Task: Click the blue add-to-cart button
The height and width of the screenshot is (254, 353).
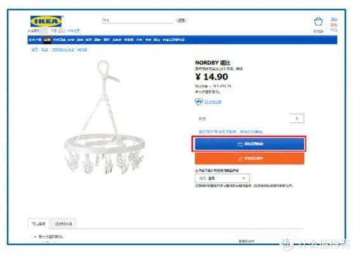Action: point(250,144)
